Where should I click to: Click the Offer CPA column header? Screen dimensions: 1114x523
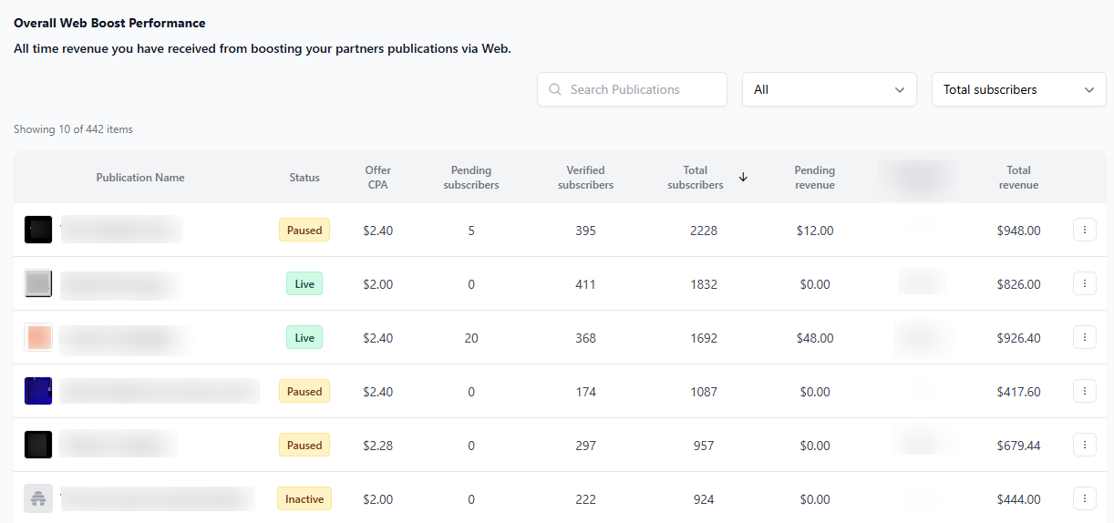[377, 178]
